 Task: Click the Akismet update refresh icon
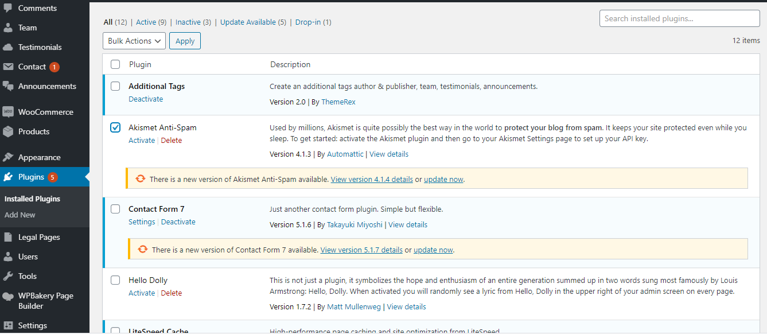(140, 179)
